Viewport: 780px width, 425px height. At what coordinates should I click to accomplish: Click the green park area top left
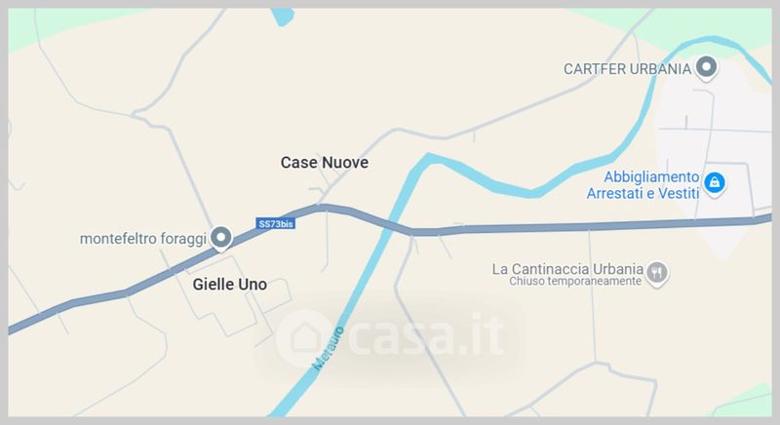[x=64, y=23]
